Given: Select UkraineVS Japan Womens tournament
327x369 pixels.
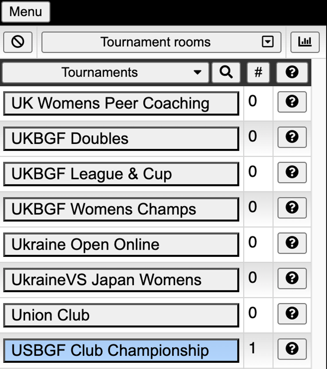Looking at the screenshot, I should (x=121, y=280).
